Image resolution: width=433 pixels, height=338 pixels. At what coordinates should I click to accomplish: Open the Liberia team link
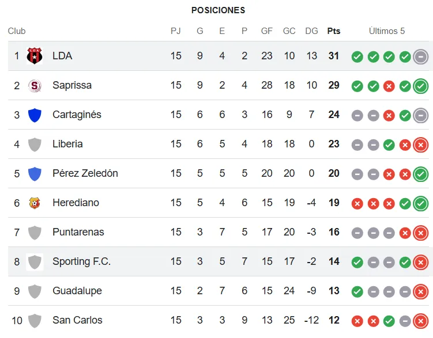coord(67,144)
